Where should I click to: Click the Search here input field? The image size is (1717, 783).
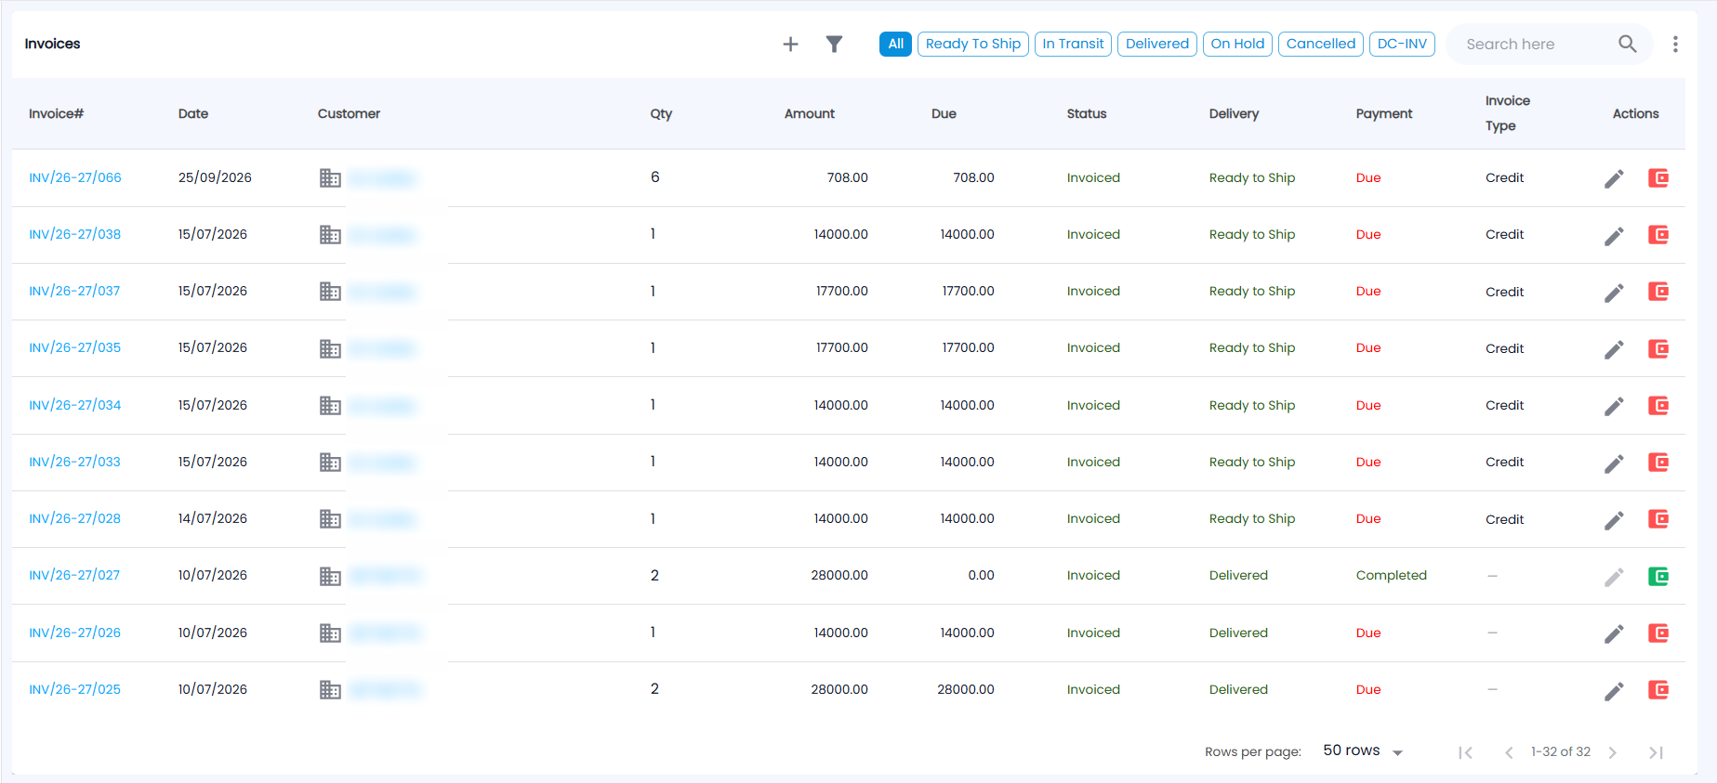1538,44
